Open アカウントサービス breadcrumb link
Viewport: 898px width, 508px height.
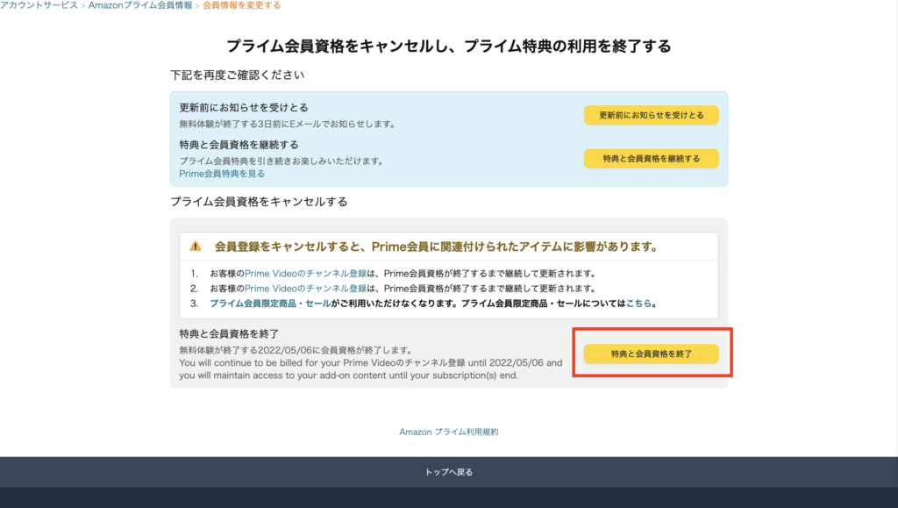pos(39,5)
